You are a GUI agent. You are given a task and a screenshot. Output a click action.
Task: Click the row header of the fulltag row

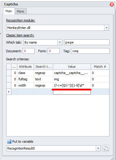tap(9, 79)
